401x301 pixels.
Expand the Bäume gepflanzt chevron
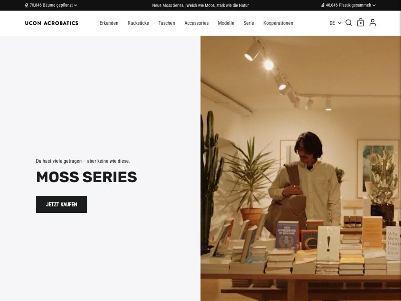pos(76,5)
